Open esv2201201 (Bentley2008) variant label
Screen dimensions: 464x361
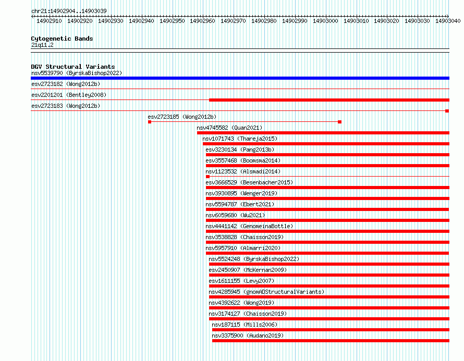69,95
